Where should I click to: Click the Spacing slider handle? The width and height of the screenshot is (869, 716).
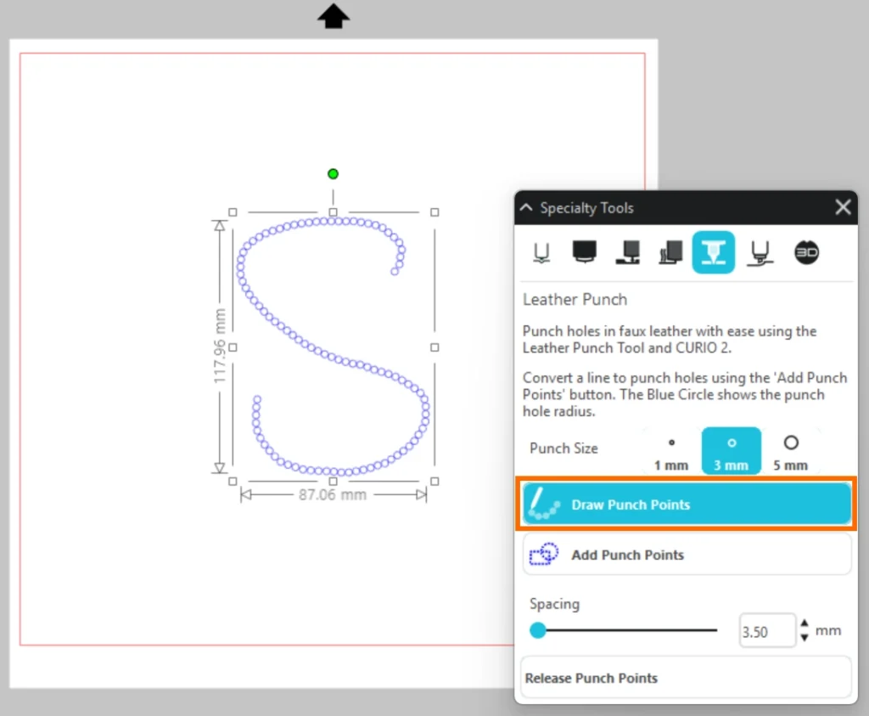click(538, 630)
